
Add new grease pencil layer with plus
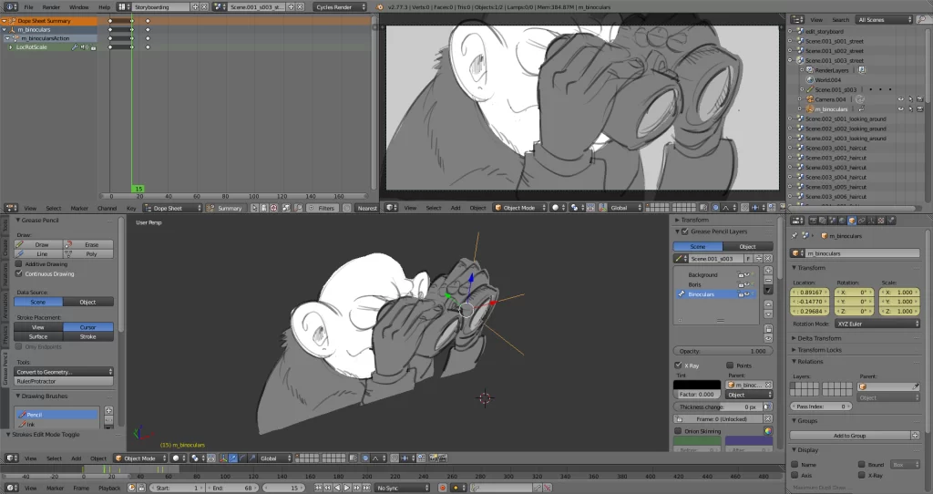[768, 271]
